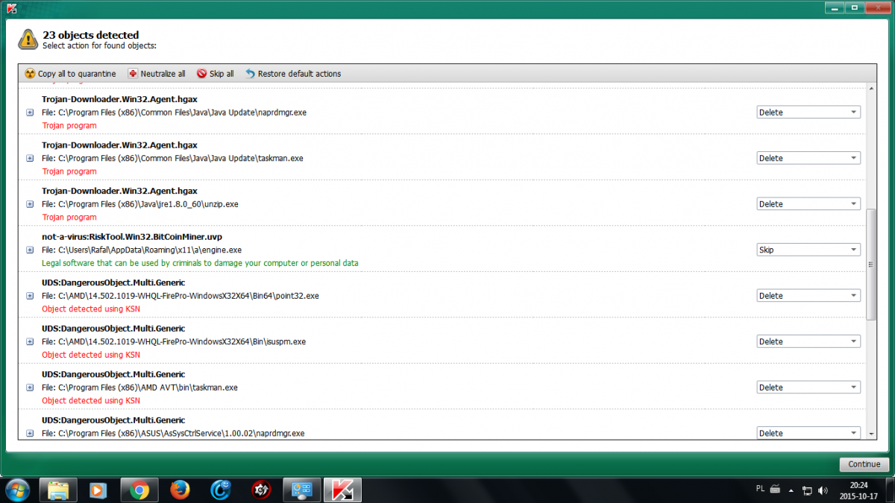Click the '23 objects detected' heading

point(91,35)
